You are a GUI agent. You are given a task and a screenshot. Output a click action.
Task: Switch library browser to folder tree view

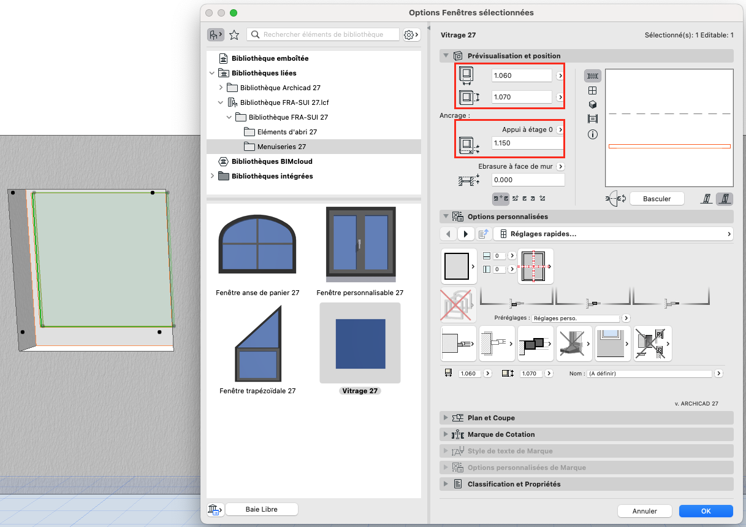216,35
